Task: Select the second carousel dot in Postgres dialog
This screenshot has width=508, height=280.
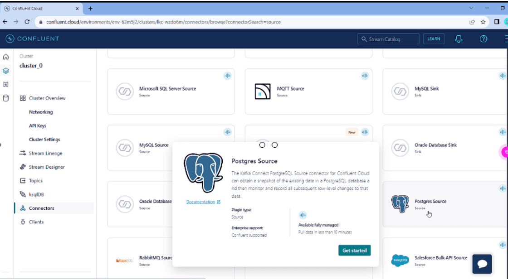Action: (275, 145)
